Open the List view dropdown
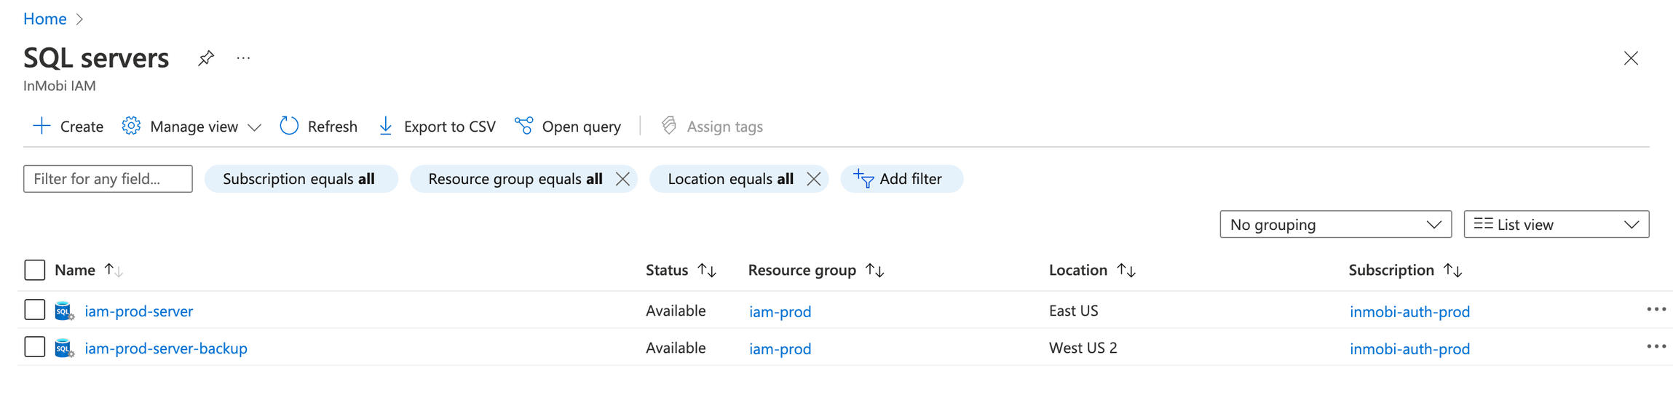1673x403 pixels. click(x=1556, y=224)
